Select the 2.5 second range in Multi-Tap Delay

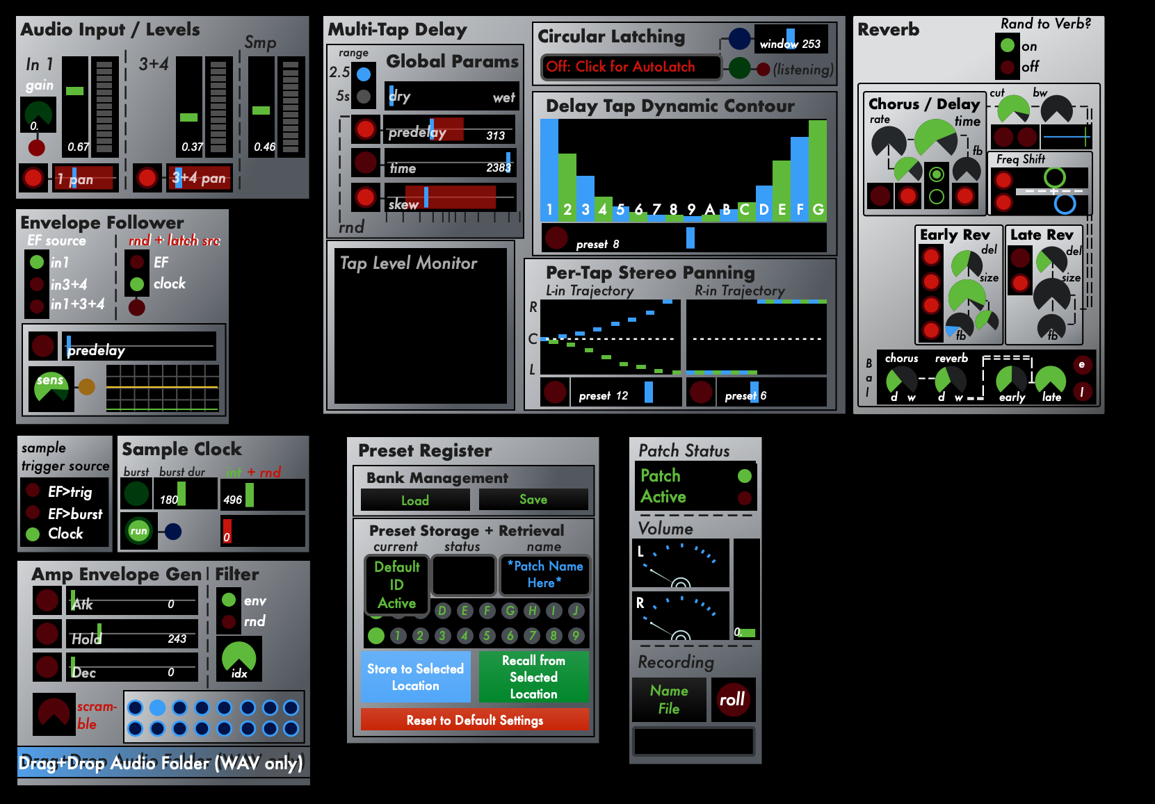pyautogui.click(x=362, y=73)
